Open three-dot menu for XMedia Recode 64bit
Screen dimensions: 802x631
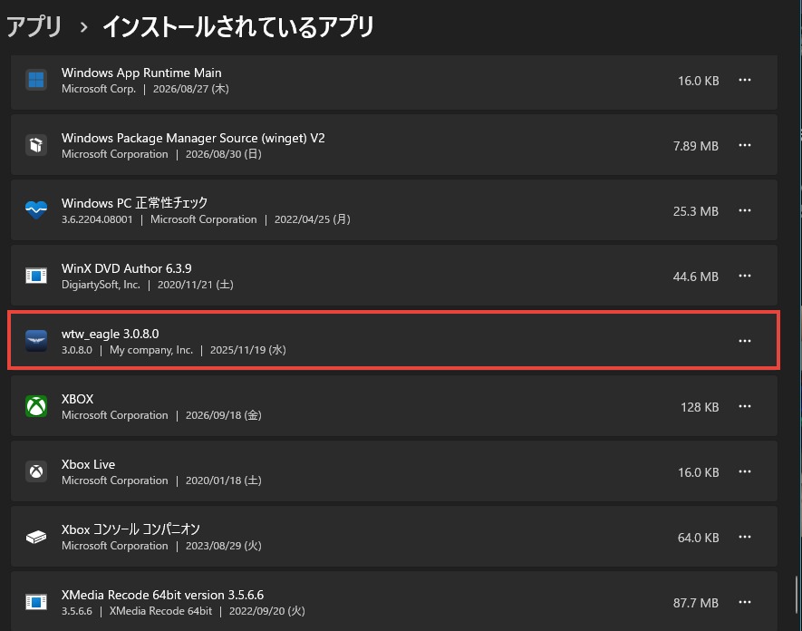pyautogui.click(x=745, y=602)
